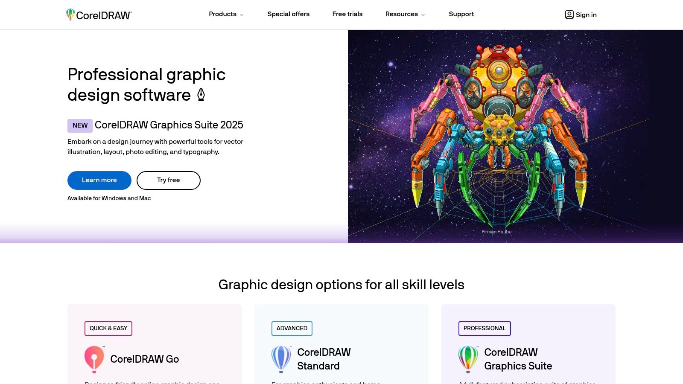Select the NEW badge label
This screenshot has height=384, width=683.
pyautogui.click(x=80, y=125)
